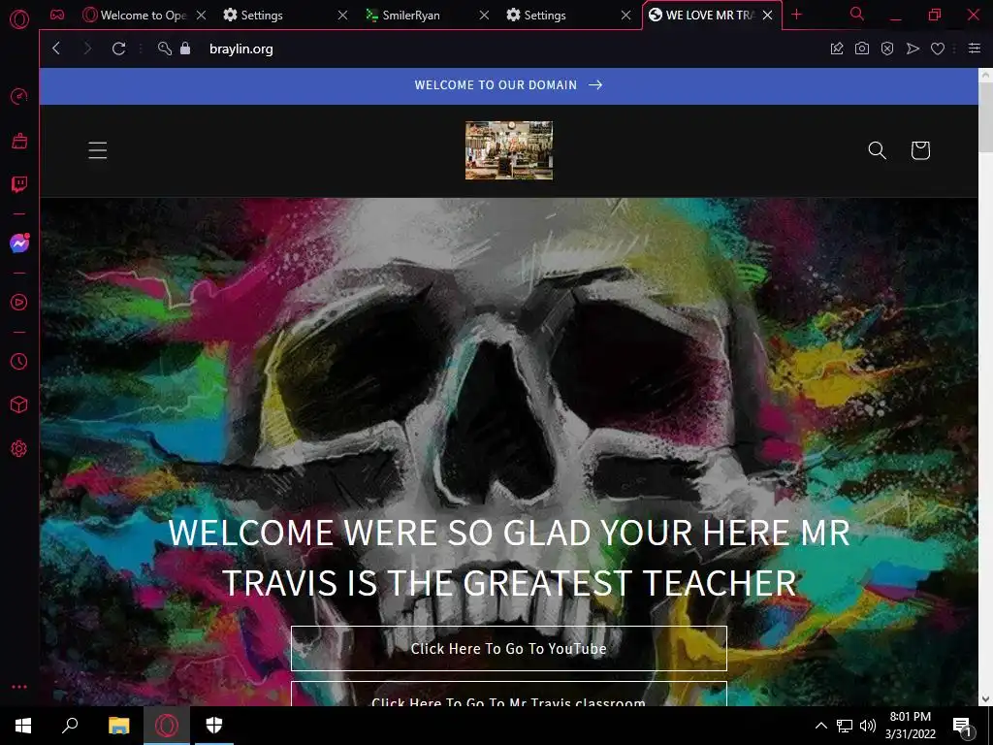Click the magnifier icon in address bar
The image size is (993, 745).
(x=165, y=49)
